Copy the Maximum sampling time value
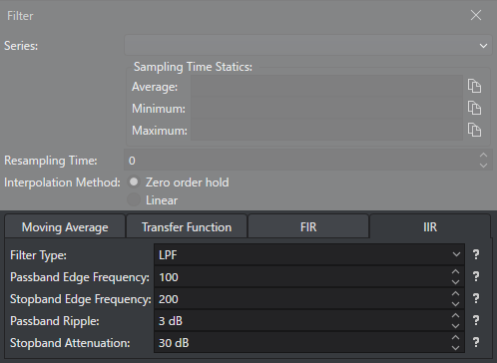 (x=474, y=130)
